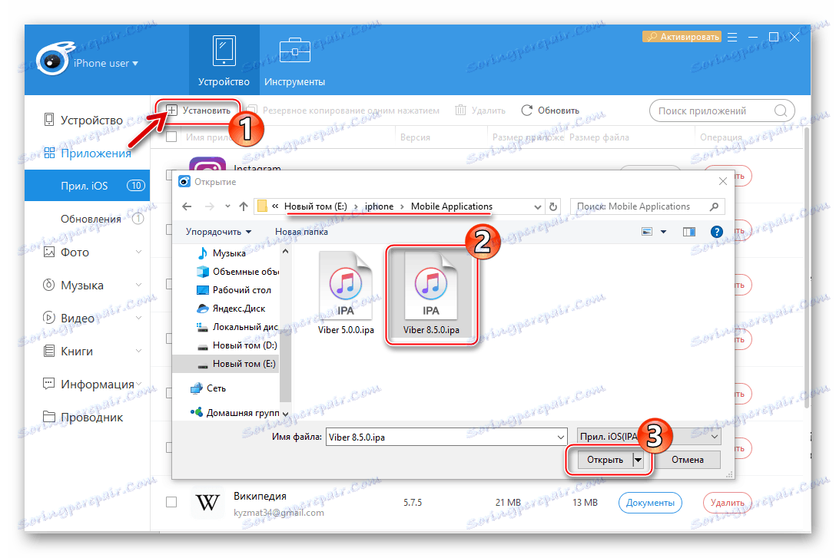This screenshot has height=558, width=836.
Task: Open the Прил. iOS sidebar item
Action: (87, 186)
